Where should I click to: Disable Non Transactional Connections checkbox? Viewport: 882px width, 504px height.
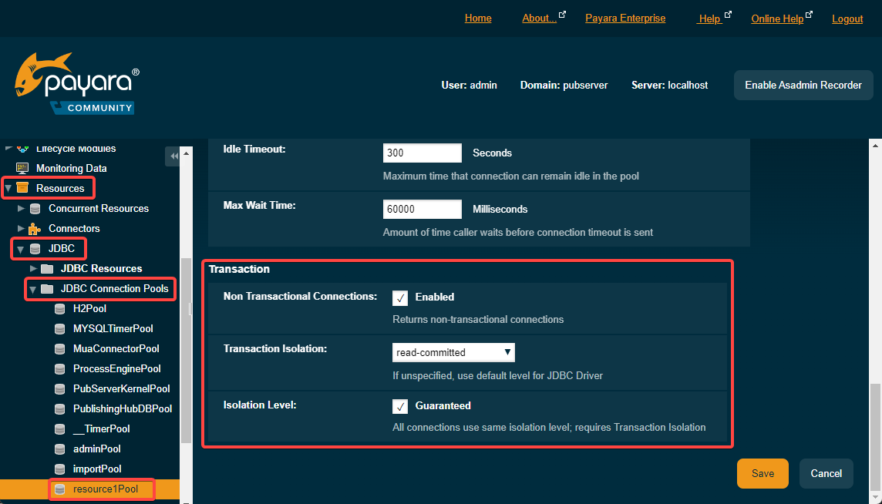click(x=400, y=297)
